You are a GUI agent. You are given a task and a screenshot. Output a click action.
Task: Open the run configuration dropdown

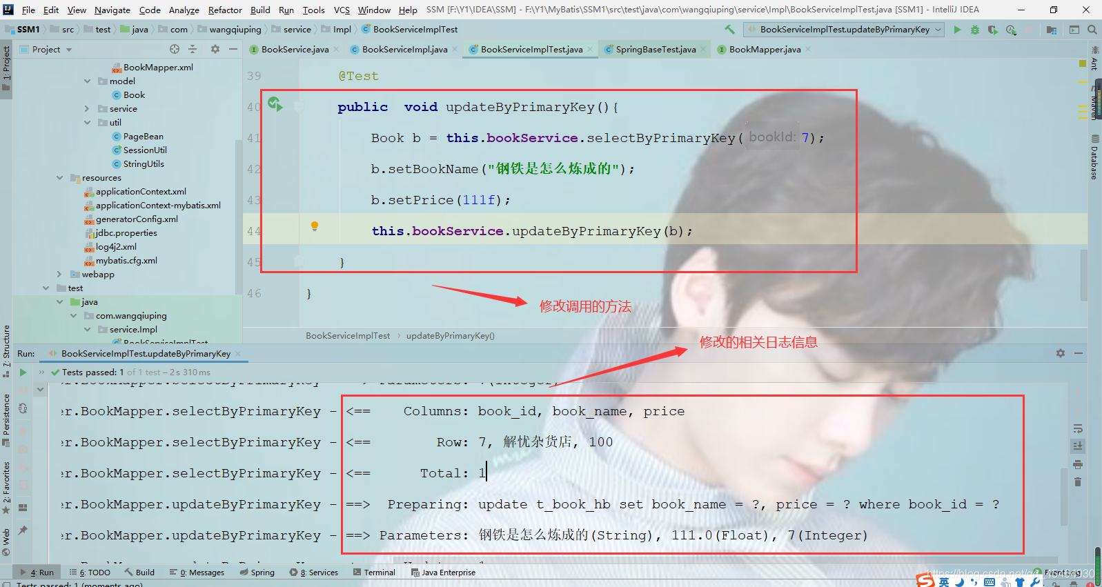845,30
